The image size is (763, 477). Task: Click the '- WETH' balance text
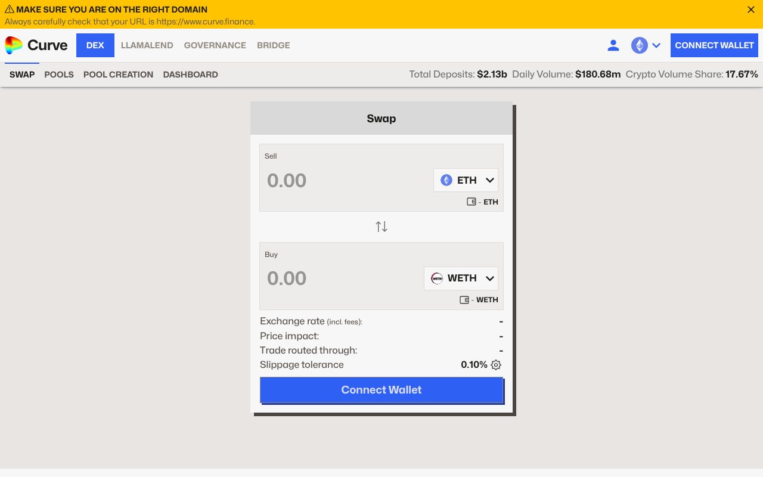[x=485, y=300]
